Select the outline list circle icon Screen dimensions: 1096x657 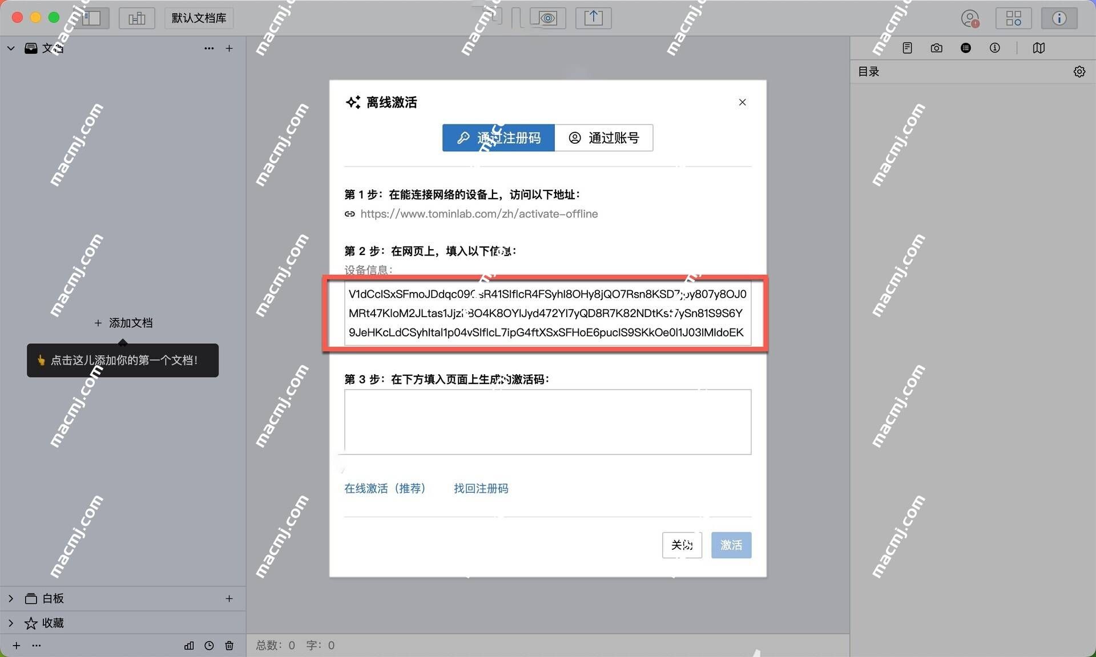pos(965,48)
